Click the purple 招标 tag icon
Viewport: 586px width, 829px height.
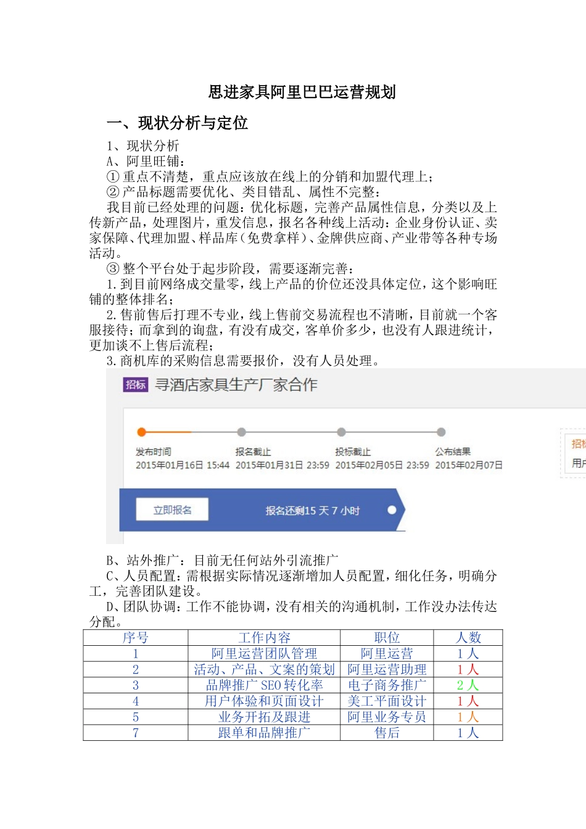click(x=136, y=385)
